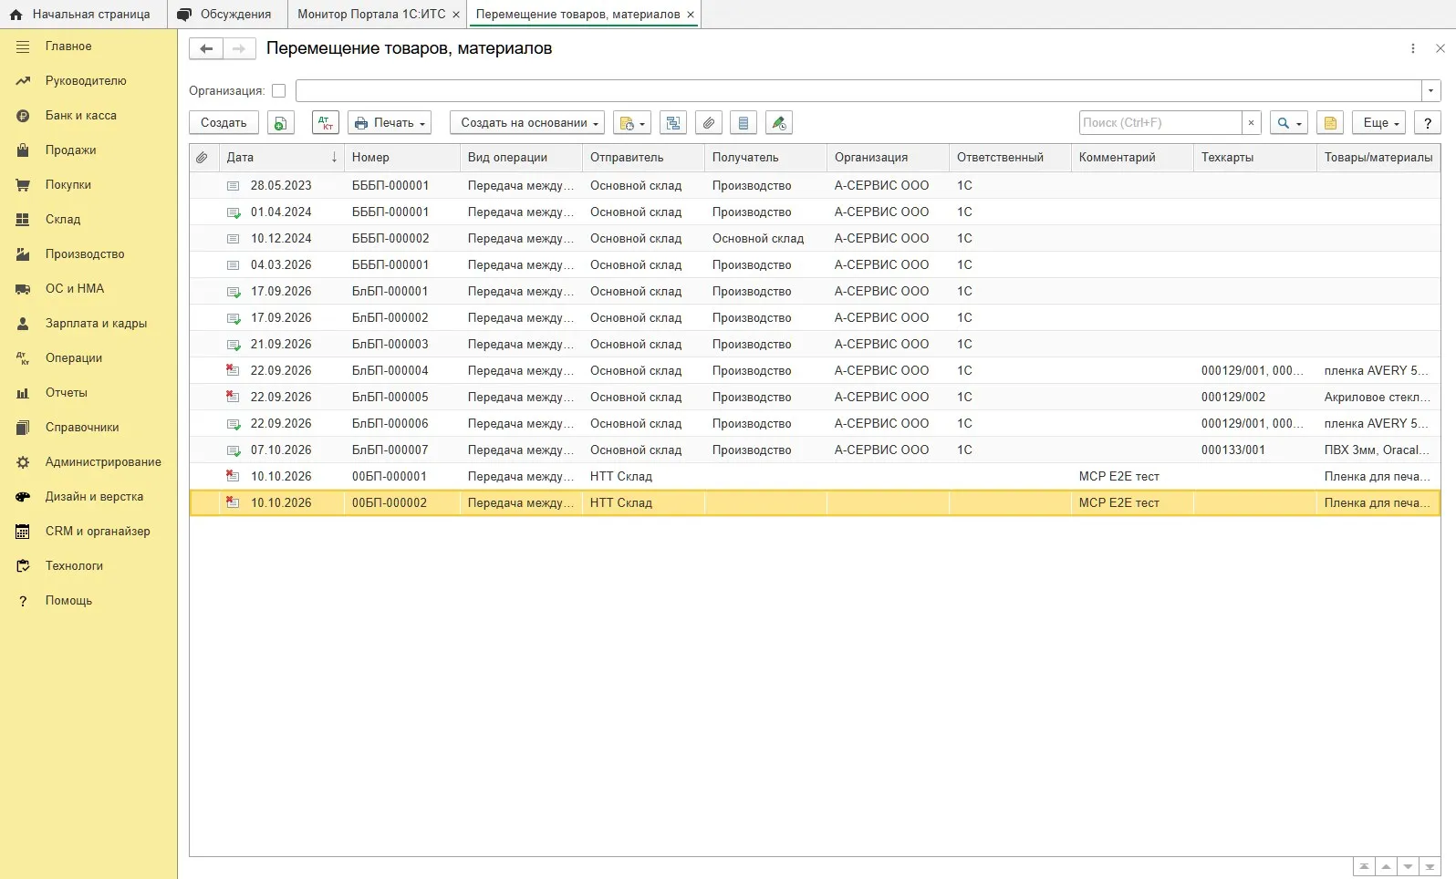Select the row dated 28.05.2023
Image resolution: width=1456 pixels, height=879 pixels.
point(815,186)
